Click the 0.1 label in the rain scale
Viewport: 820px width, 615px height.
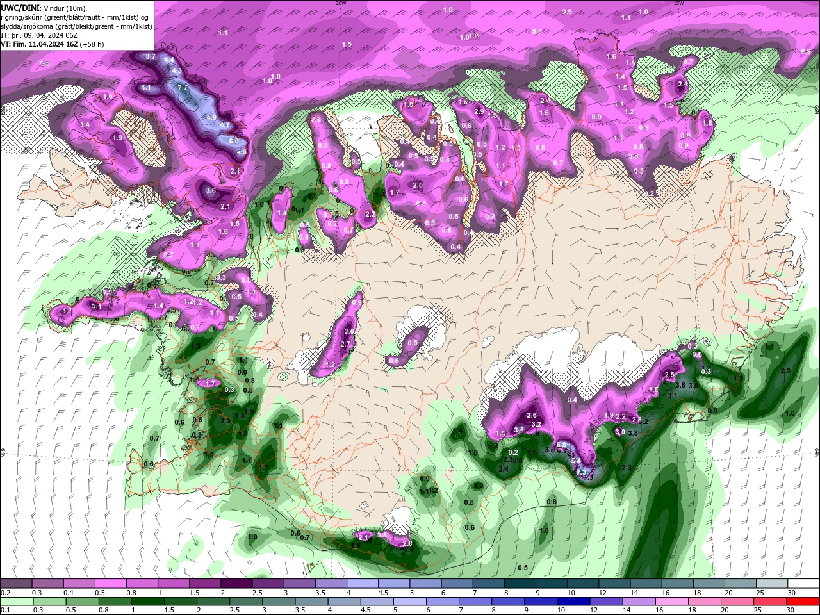click(x=6, y=610)
